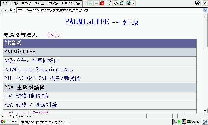This screenshot has height=125, width=208.
Task: Go forward with the right arrow button
Action: coord(96,3)
